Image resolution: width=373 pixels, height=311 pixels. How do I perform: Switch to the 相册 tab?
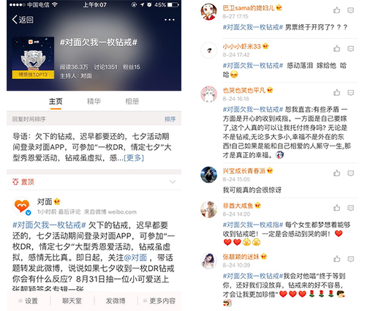pyautogui.click(x=132, y=101)
